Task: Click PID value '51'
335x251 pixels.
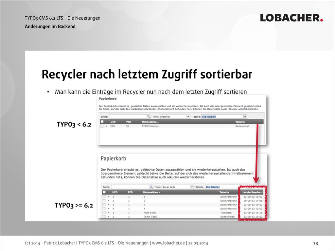Action: pyautogui.click(x=128, y=126)
